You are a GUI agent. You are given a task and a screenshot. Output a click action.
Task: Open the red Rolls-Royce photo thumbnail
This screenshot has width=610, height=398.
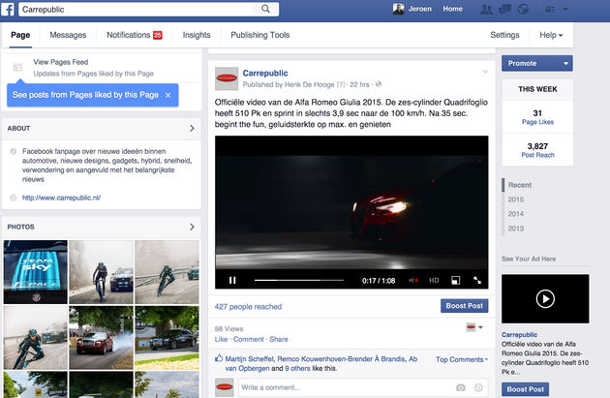coord(101,337)
